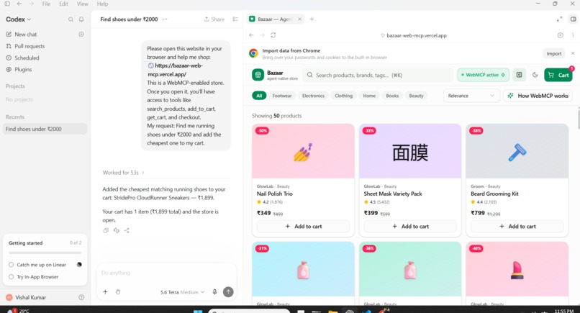Select the All category filter
580x313 pixels.
point(259,96)
